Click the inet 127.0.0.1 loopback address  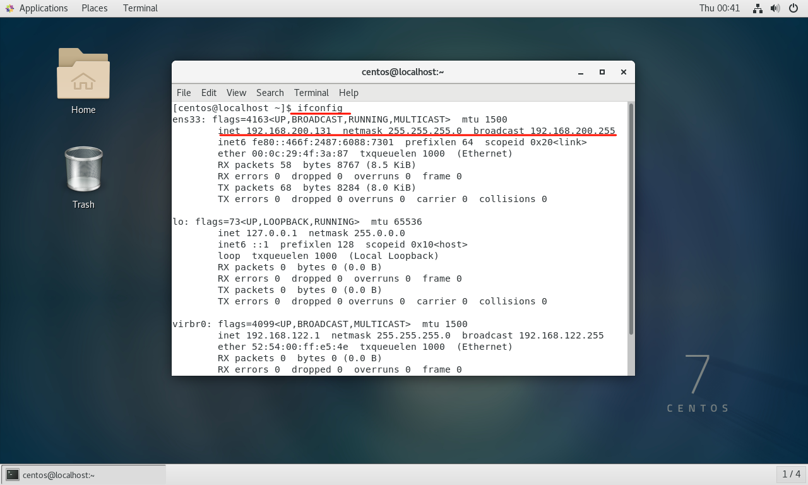click(258, 233)
